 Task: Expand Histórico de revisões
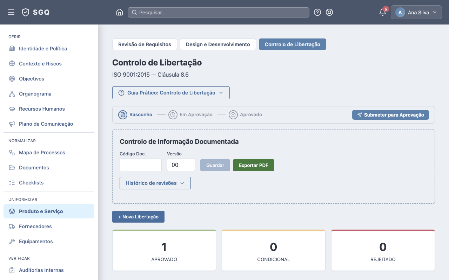[155, 183]
